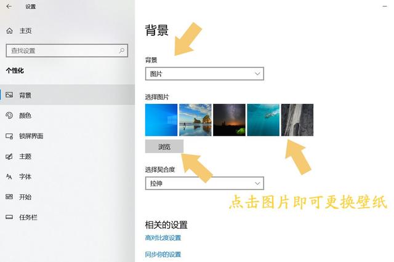Open the 背景 type dropdown showing 图片
Viewport: 394px width, 262px height.
pyautogui.click(x=204, y=74)
